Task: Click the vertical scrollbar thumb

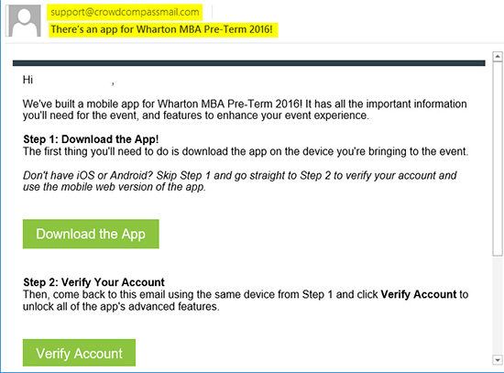Action: [498, 159]
